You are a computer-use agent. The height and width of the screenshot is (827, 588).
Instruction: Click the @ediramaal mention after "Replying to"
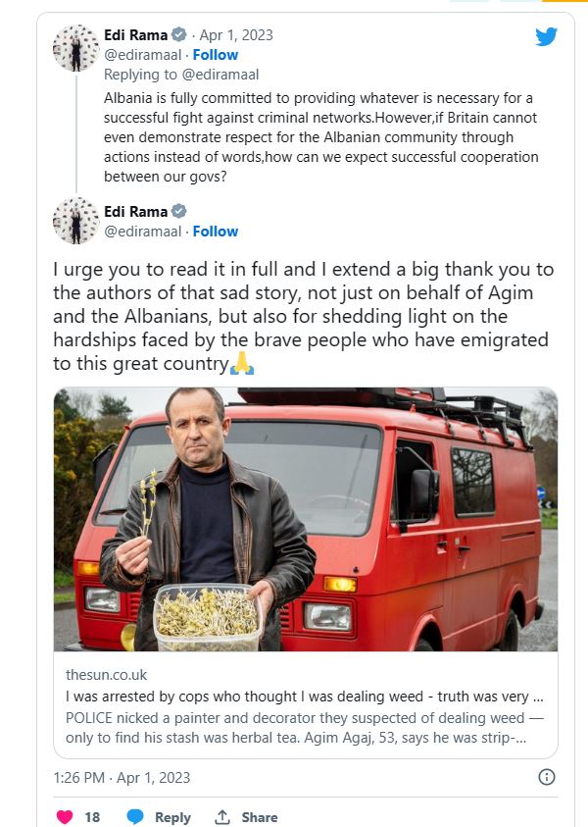(x=224, y=74)
